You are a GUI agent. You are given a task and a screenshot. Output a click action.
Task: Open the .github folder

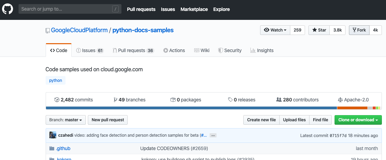coord(63,148)
